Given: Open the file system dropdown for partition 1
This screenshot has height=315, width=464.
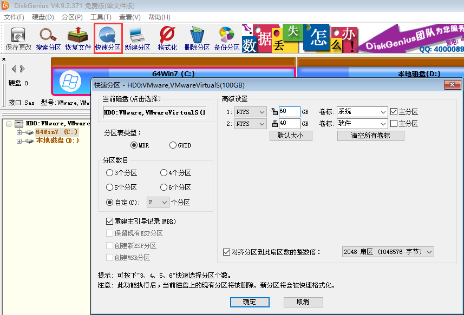Looking at the screenshot, I should pyautogui.click(x=262, y=111).
